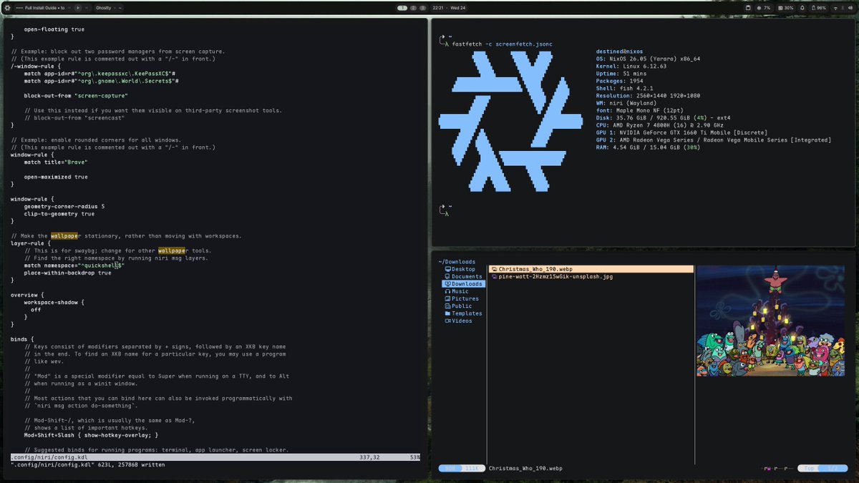The height and width of the screenshot is (483, 859).
Task: Select the Videos folder in yazi sidebar
Action: (458, 321)
